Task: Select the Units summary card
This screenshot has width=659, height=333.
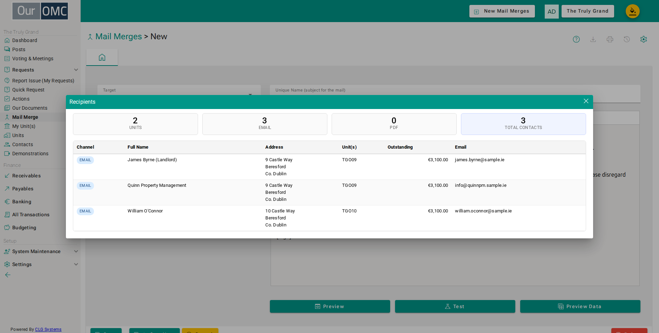Action: coord(135,124)
